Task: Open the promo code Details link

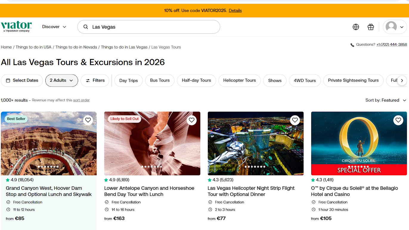Action: [235, 10]
